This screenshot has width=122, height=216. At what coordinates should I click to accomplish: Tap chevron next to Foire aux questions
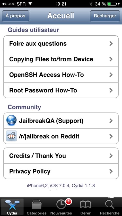pyautogui.click(x=111, y=44)
